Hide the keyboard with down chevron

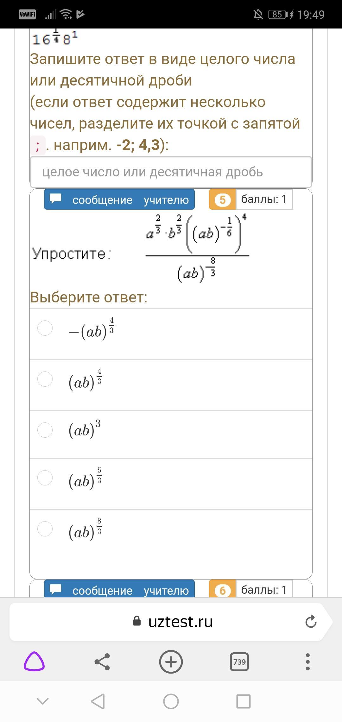(x=43, y=701)
